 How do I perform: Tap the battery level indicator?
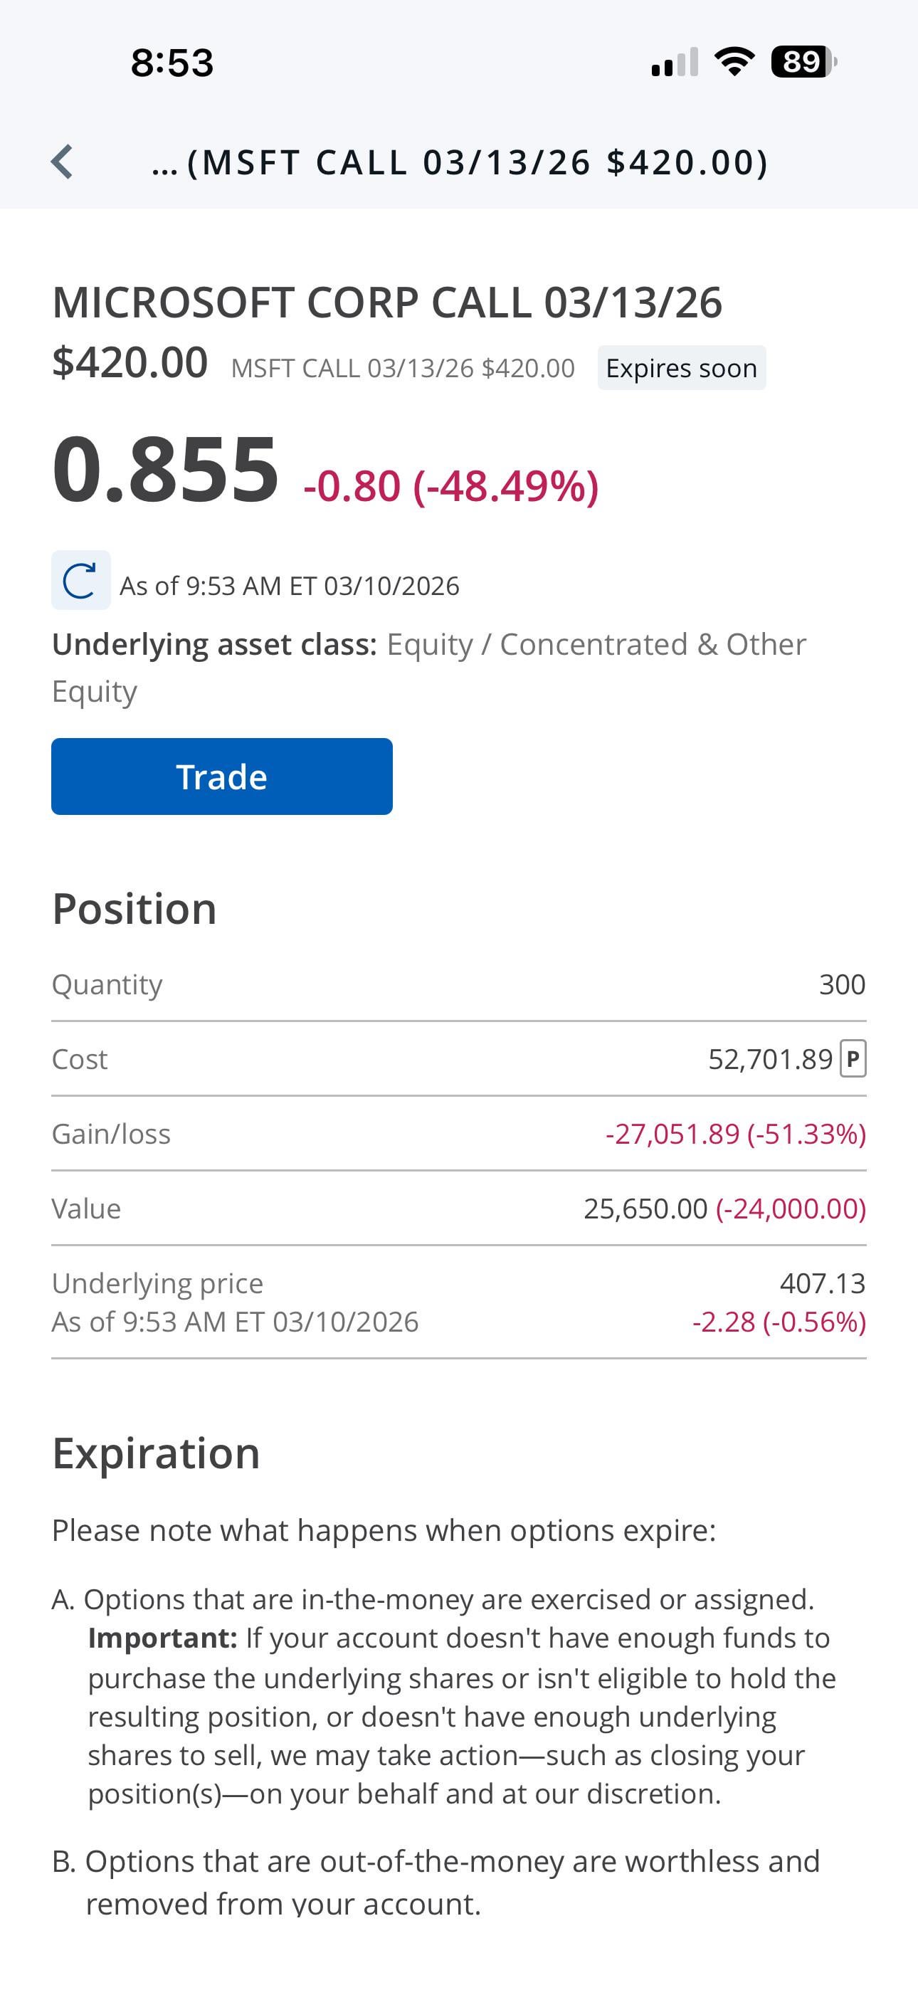(803, 62)
